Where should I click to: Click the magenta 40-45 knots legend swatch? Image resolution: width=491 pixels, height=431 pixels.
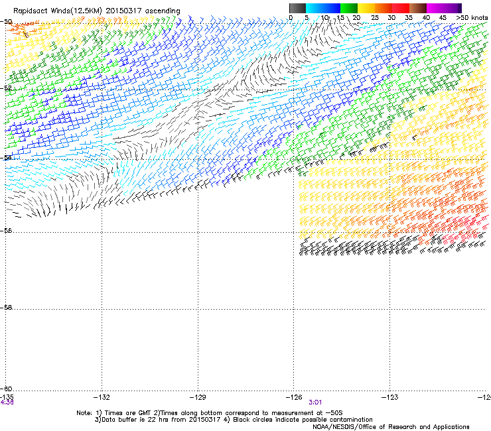click(x=435, y=8)
